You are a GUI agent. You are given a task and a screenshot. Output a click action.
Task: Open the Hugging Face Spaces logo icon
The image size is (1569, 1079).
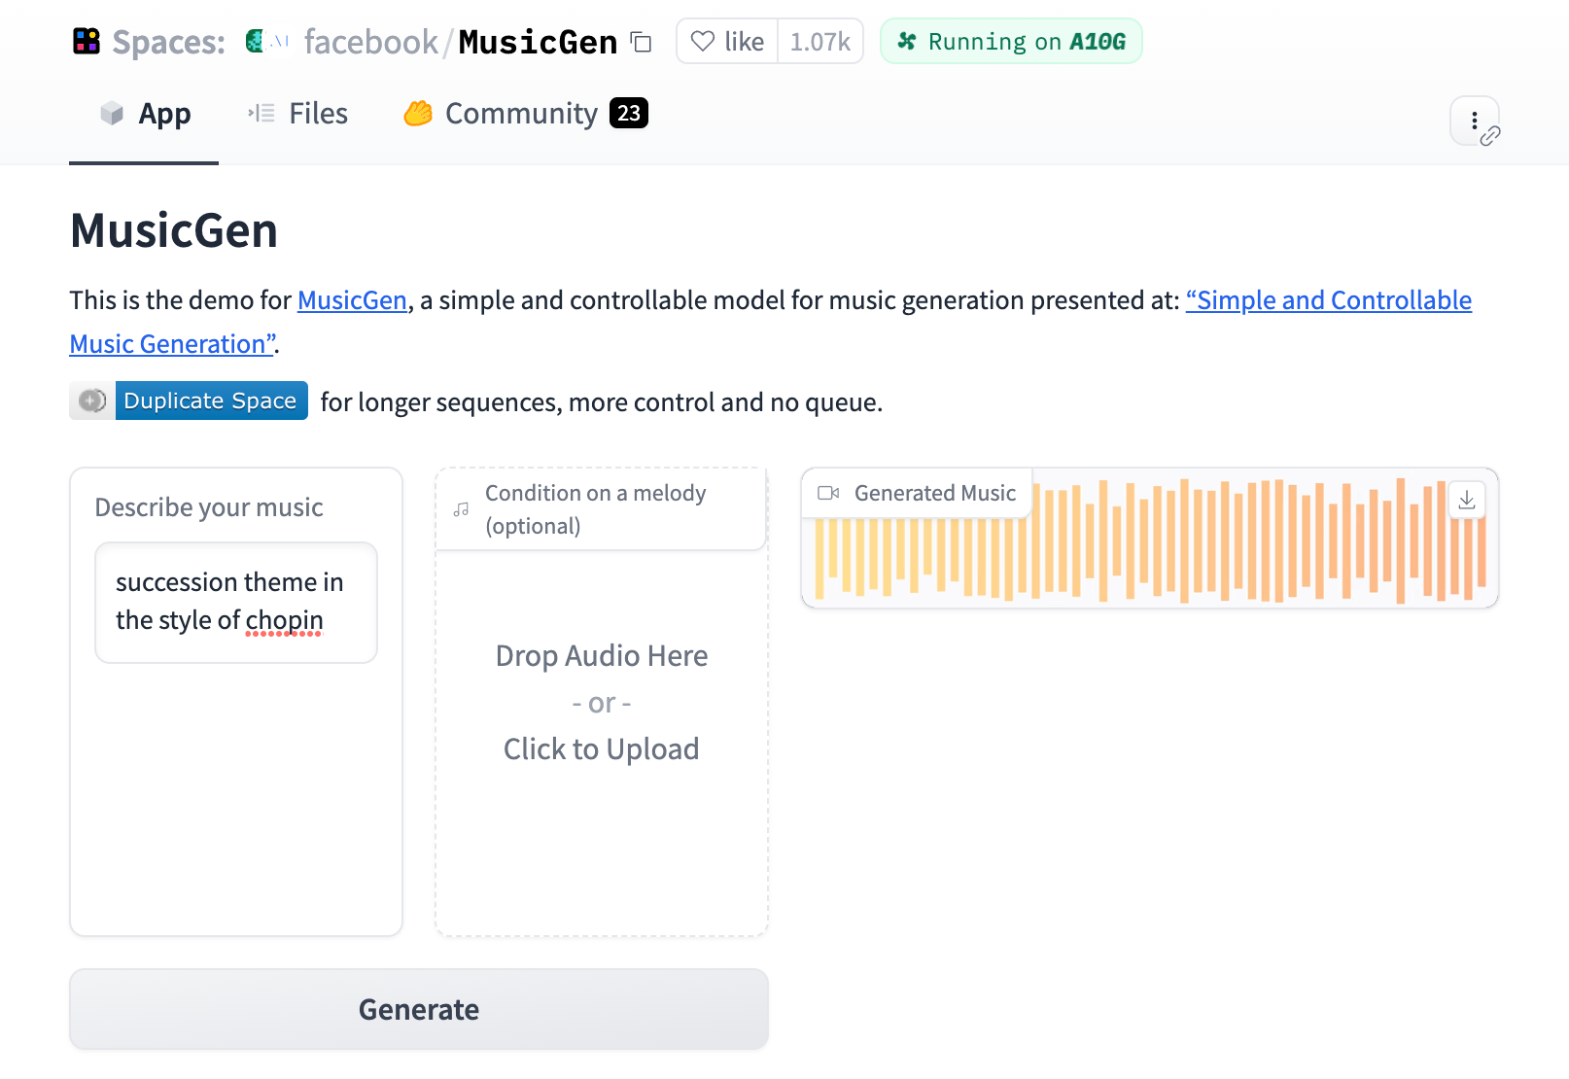pyautogui.click(x=87, y=41)
